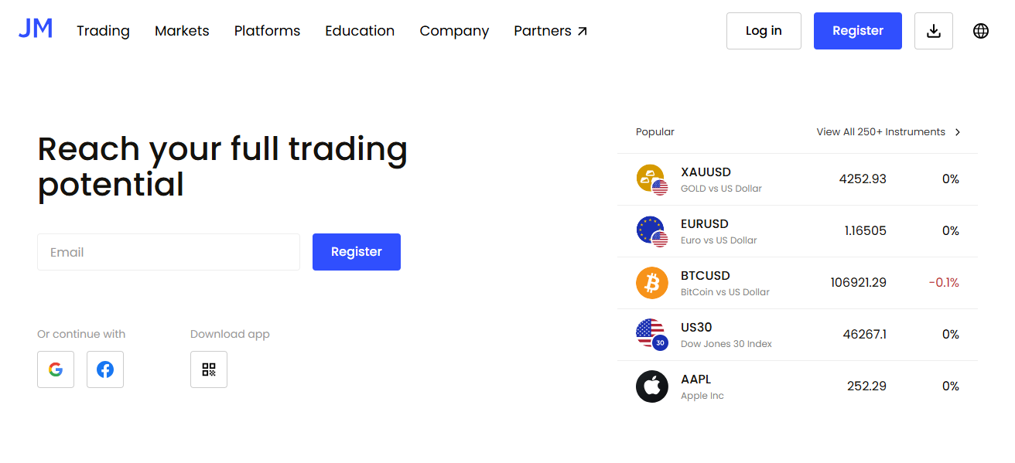
Task: Expand the Company menu
Action: pos(454,31)
